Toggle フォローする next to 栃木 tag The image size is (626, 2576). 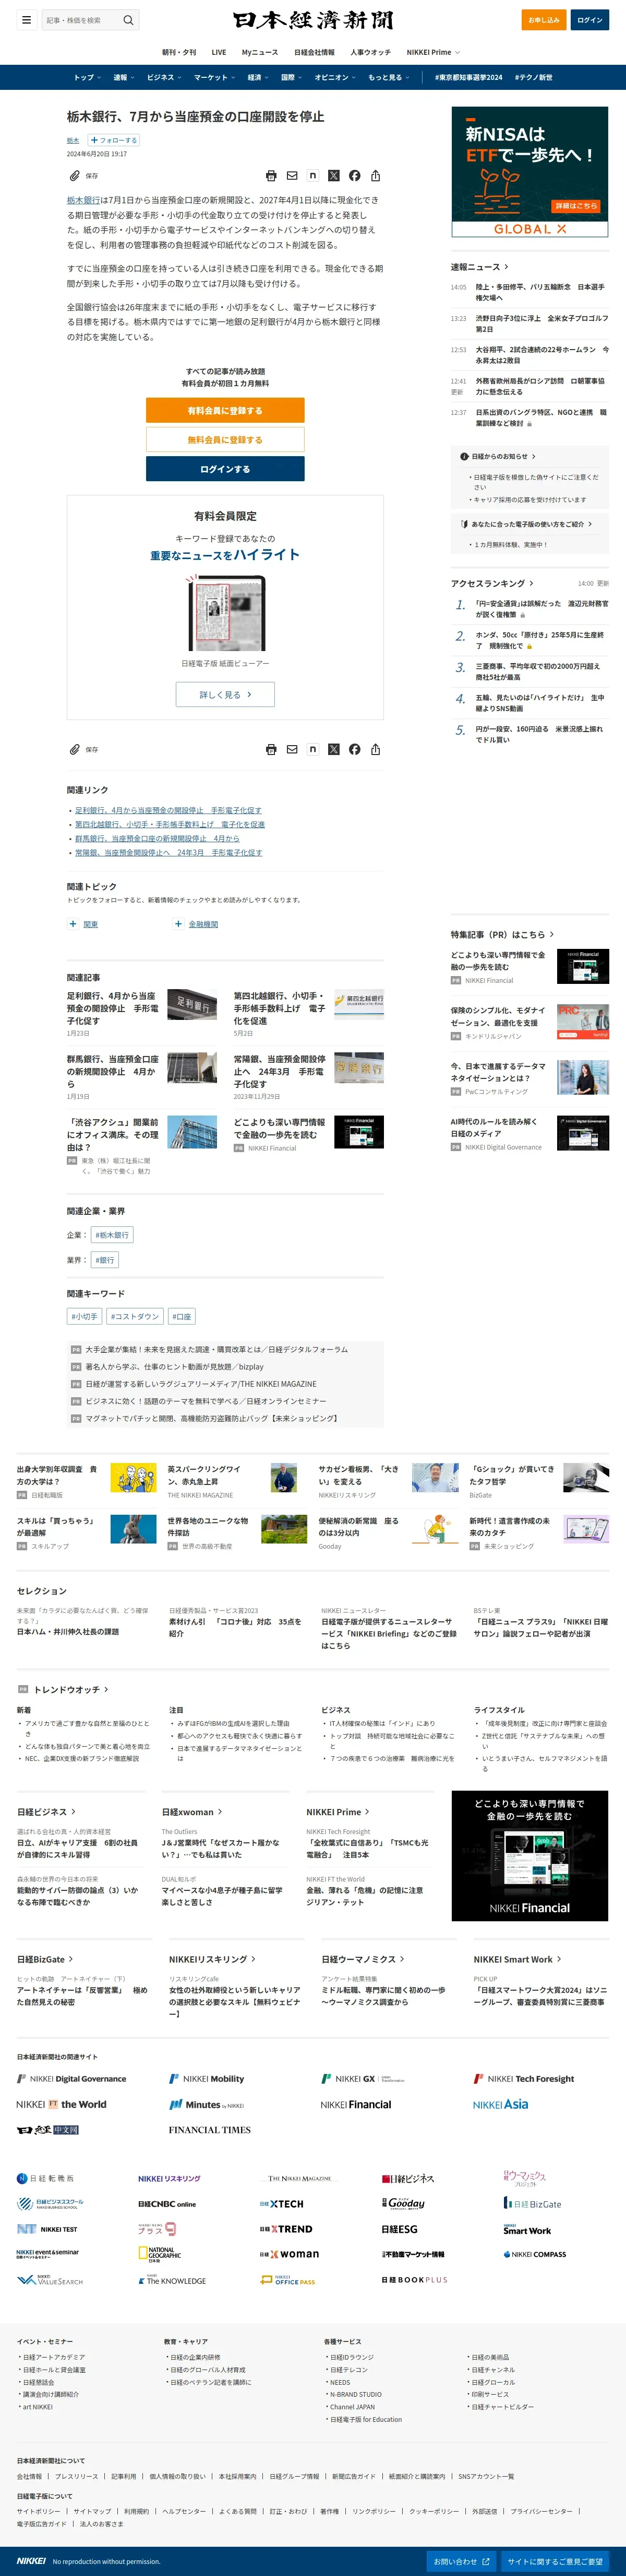[114, 141]
